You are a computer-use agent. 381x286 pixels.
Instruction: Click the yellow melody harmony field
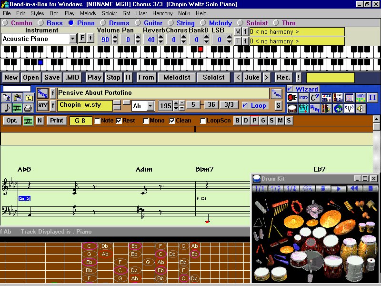[x=297, y=32]
